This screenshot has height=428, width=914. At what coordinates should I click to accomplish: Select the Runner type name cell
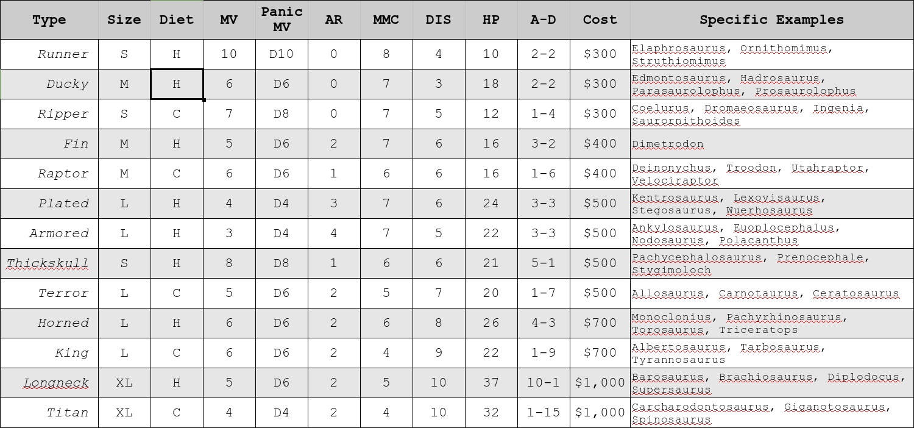[49, 54]
